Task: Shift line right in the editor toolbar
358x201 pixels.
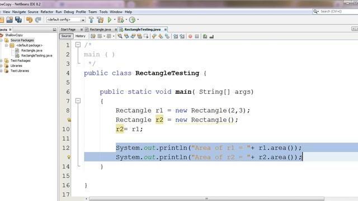Action: pyautogui.click(x=182, y=36)
